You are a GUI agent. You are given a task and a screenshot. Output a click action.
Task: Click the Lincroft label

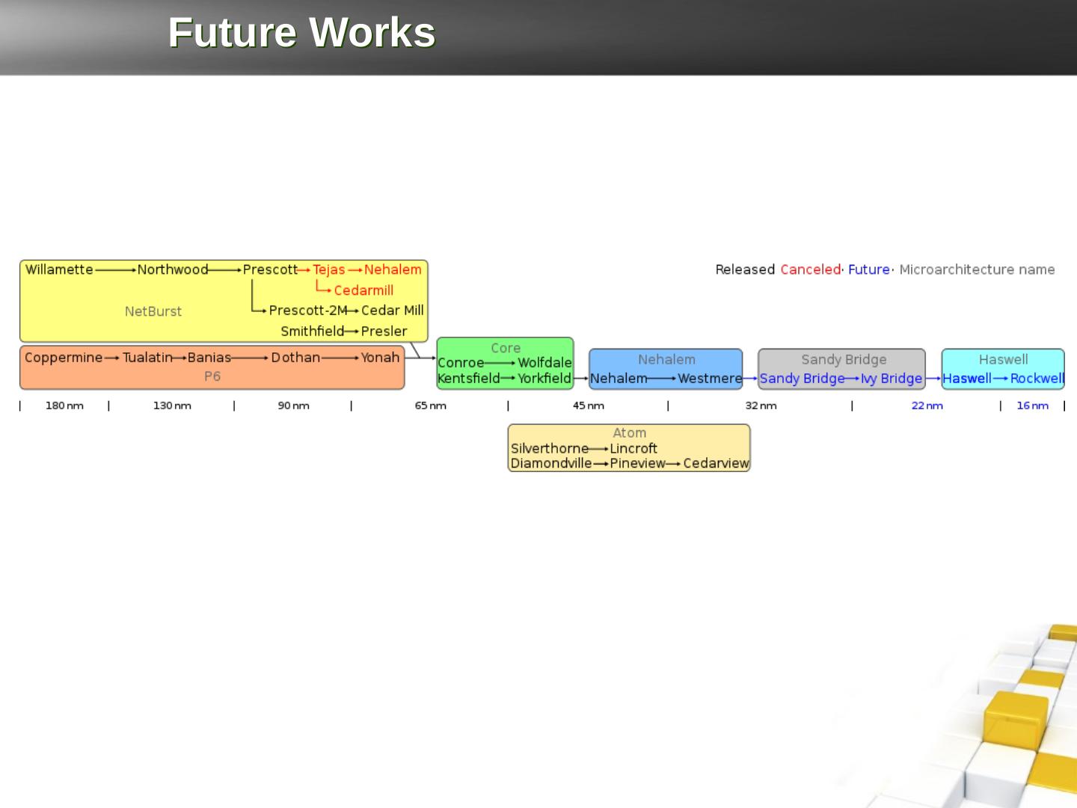click(x=633, y=449)
